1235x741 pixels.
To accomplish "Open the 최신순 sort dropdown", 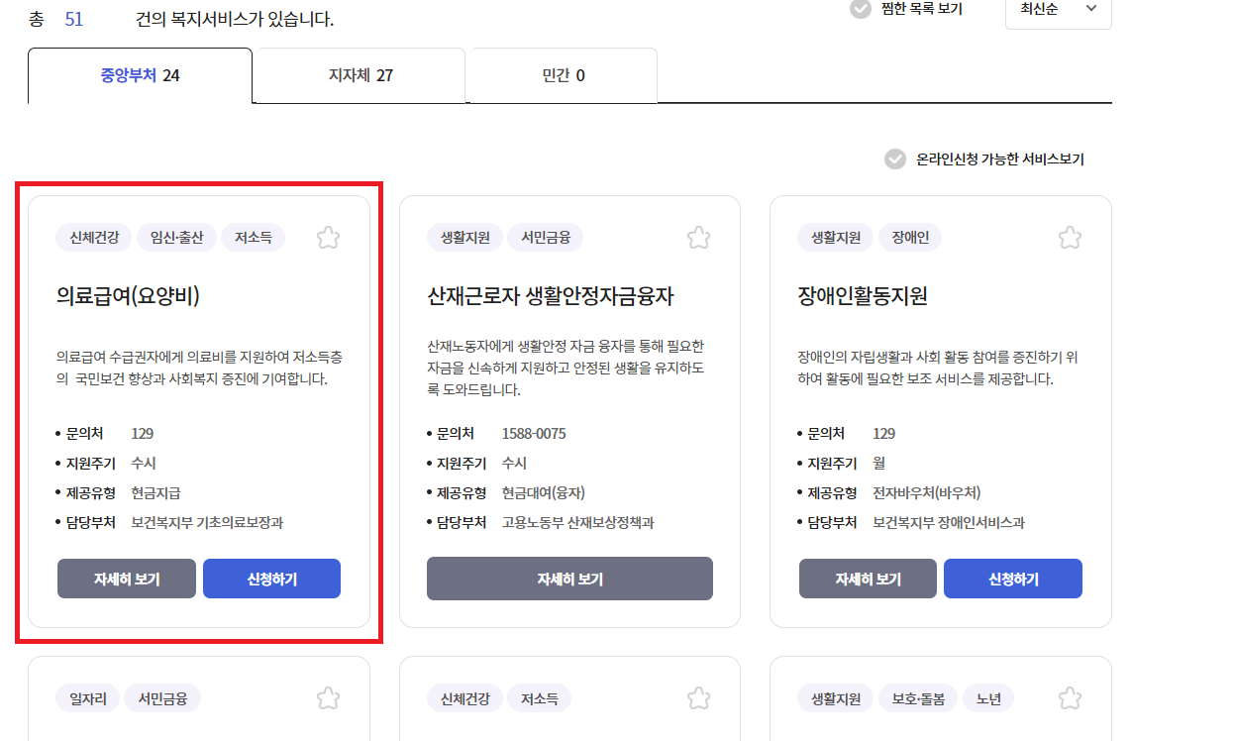I will [1058, 9].
